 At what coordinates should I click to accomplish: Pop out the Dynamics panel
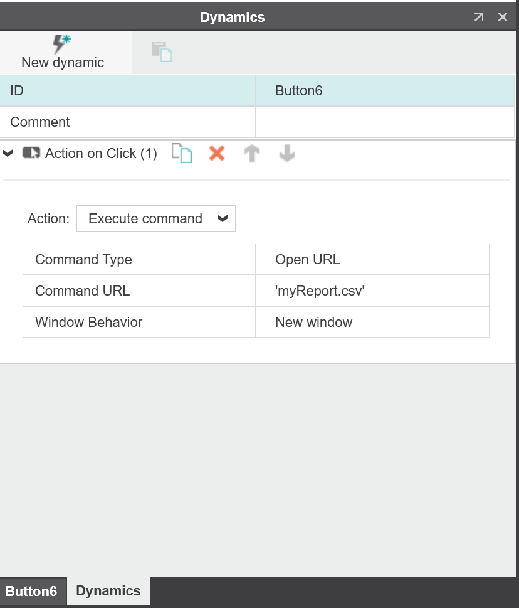(479, 18)
